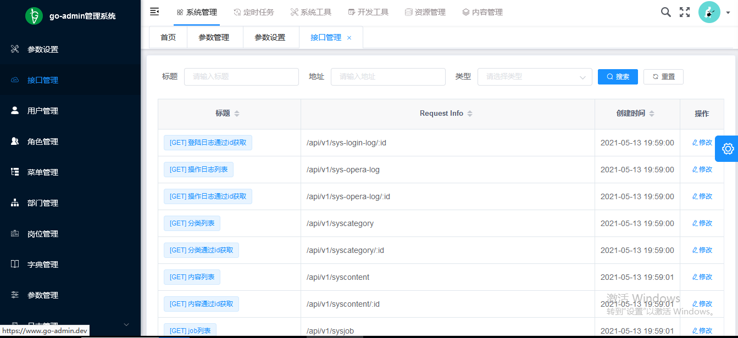Image resolution: width=738 pixels, height=338 pixels.
Task: Open the 定时任务 top menu
Action: [253, 12]
